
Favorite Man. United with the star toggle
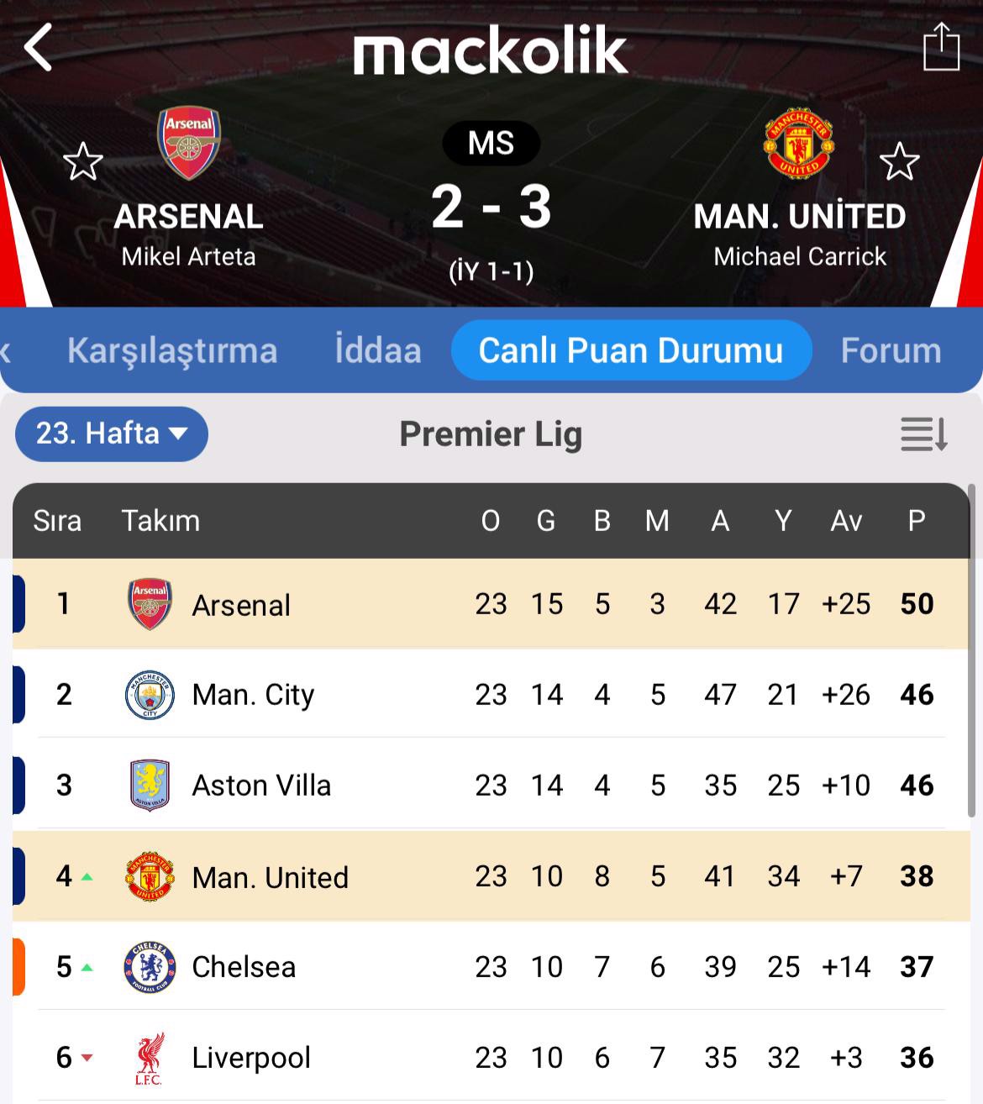pos(899,161)
